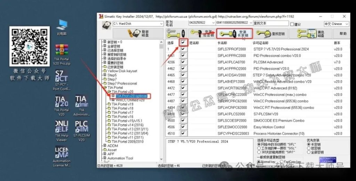
Task: Select the S7-PCT Port Configuration desktop icon
Action: click(62, 80)
